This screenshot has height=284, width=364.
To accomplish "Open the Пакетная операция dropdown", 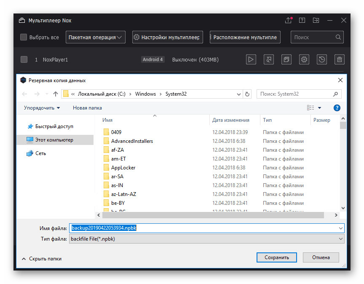I will pos(95,37).
